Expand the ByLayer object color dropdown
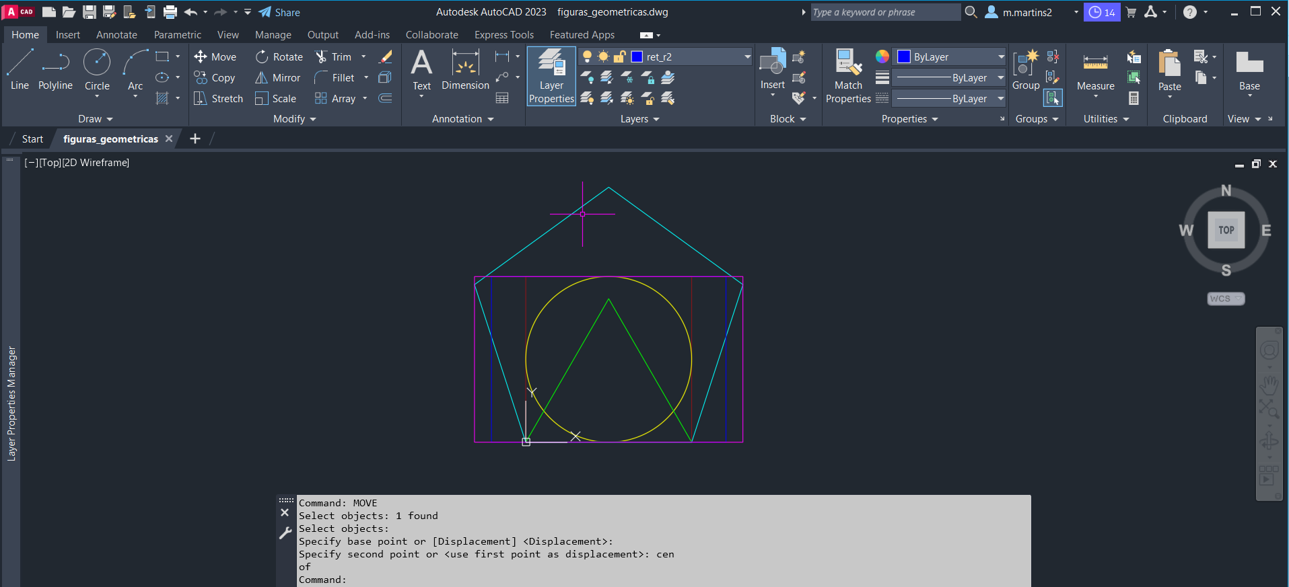Viewport: 1289px width, 587px height. (1000, 57)
